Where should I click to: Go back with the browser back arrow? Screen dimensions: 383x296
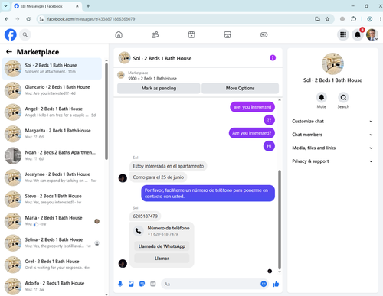coord(7,19)
